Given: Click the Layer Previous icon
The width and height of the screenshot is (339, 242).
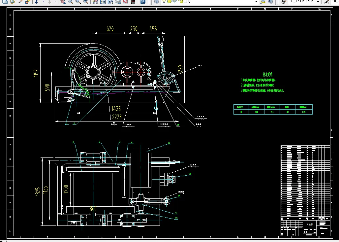Looking at the screenshot, I should 270,2.
